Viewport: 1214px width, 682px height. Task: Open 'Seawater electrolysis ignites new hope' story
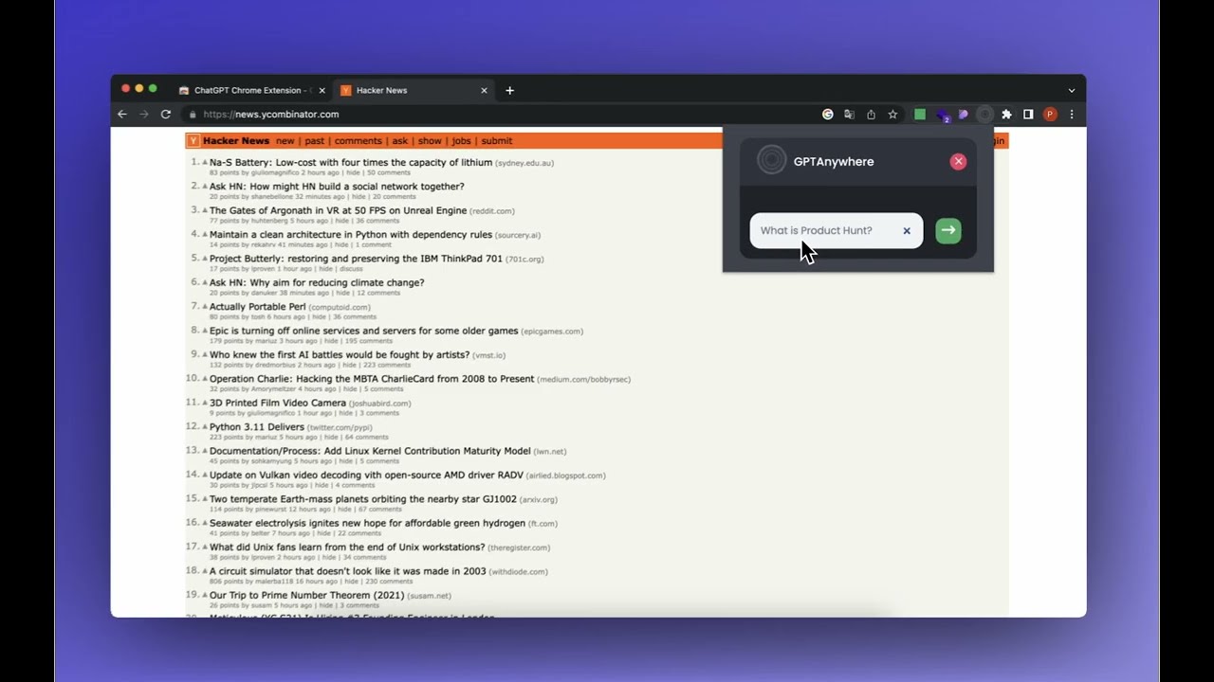pyautogui.click(x=367, y=524)
